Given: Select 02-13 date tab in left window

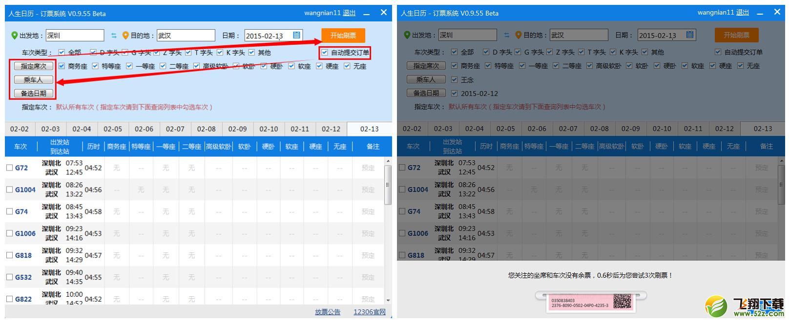Looking at the screenshot, I should (370, 129).
